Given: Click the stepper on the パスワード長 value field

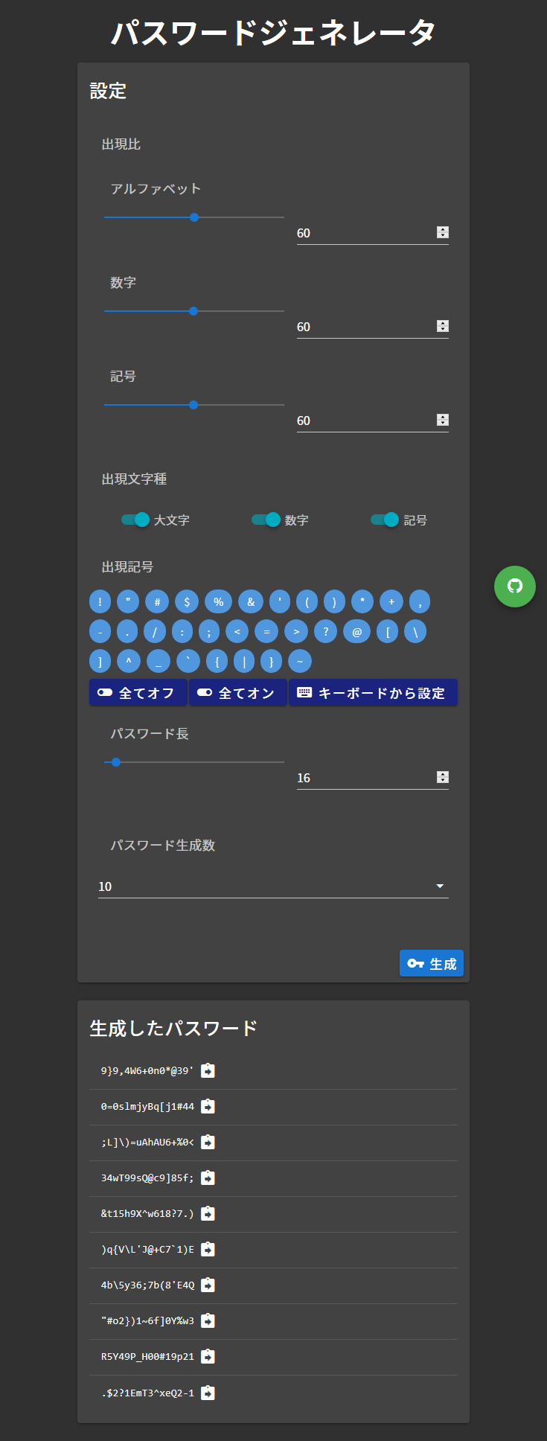Looking at the screenshot, I should [443, 777].
